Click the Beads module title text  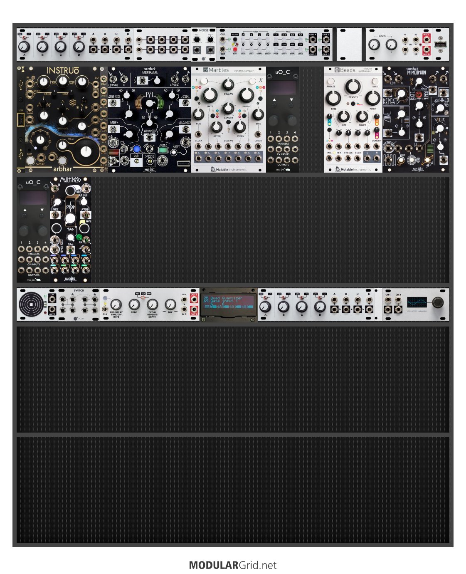[x=348, y=70]
